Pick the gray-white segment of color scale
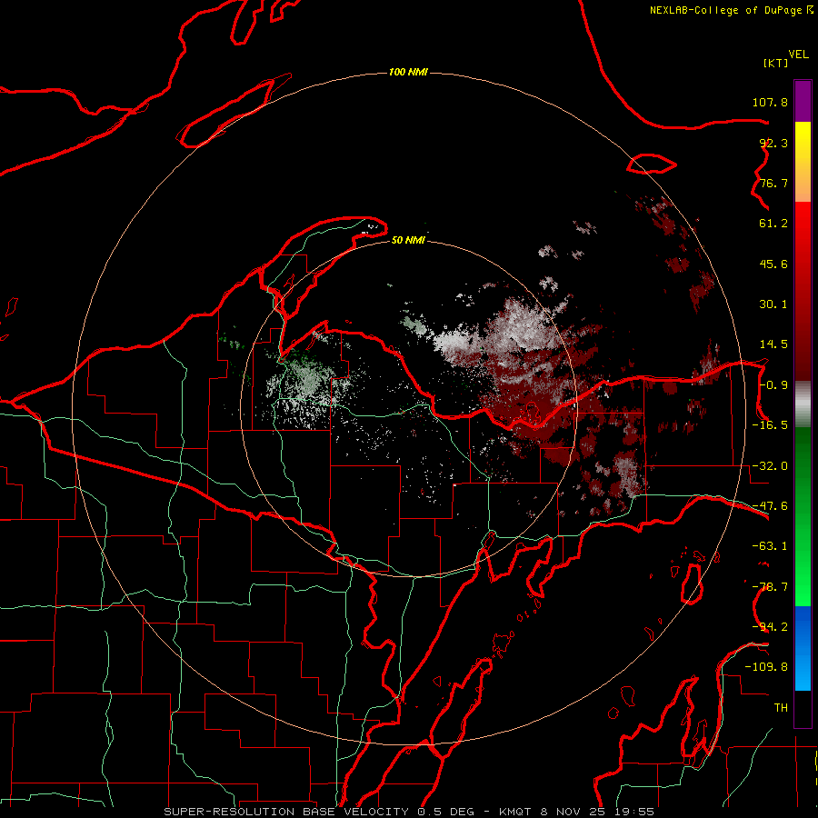 click(803, 404)
